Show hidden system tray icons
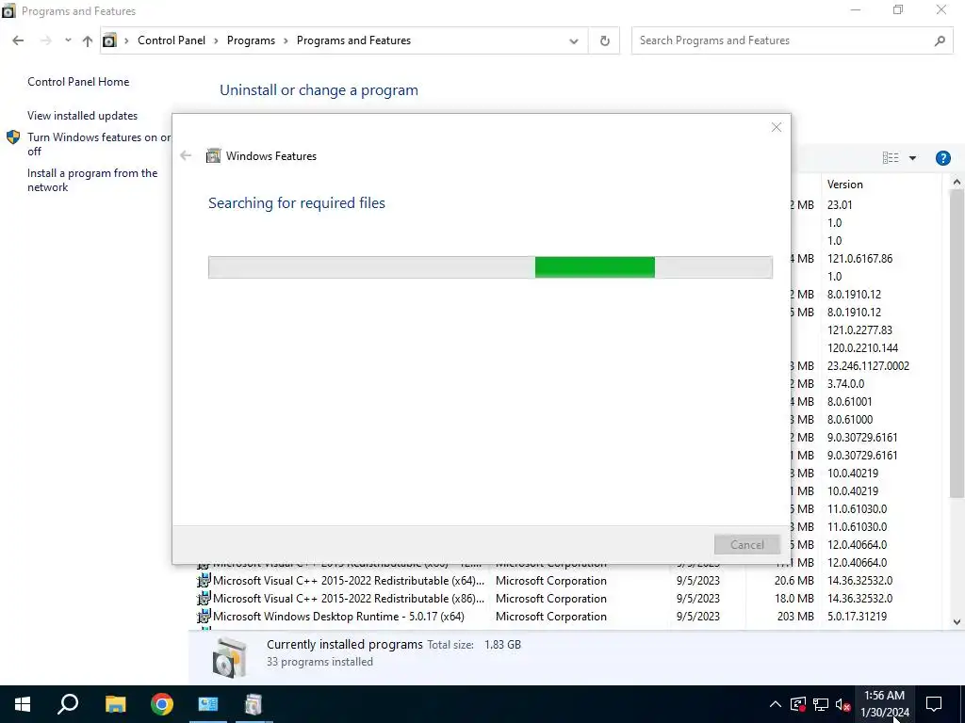This screenshot has width=965, height=723. click(x=776, y=704)
